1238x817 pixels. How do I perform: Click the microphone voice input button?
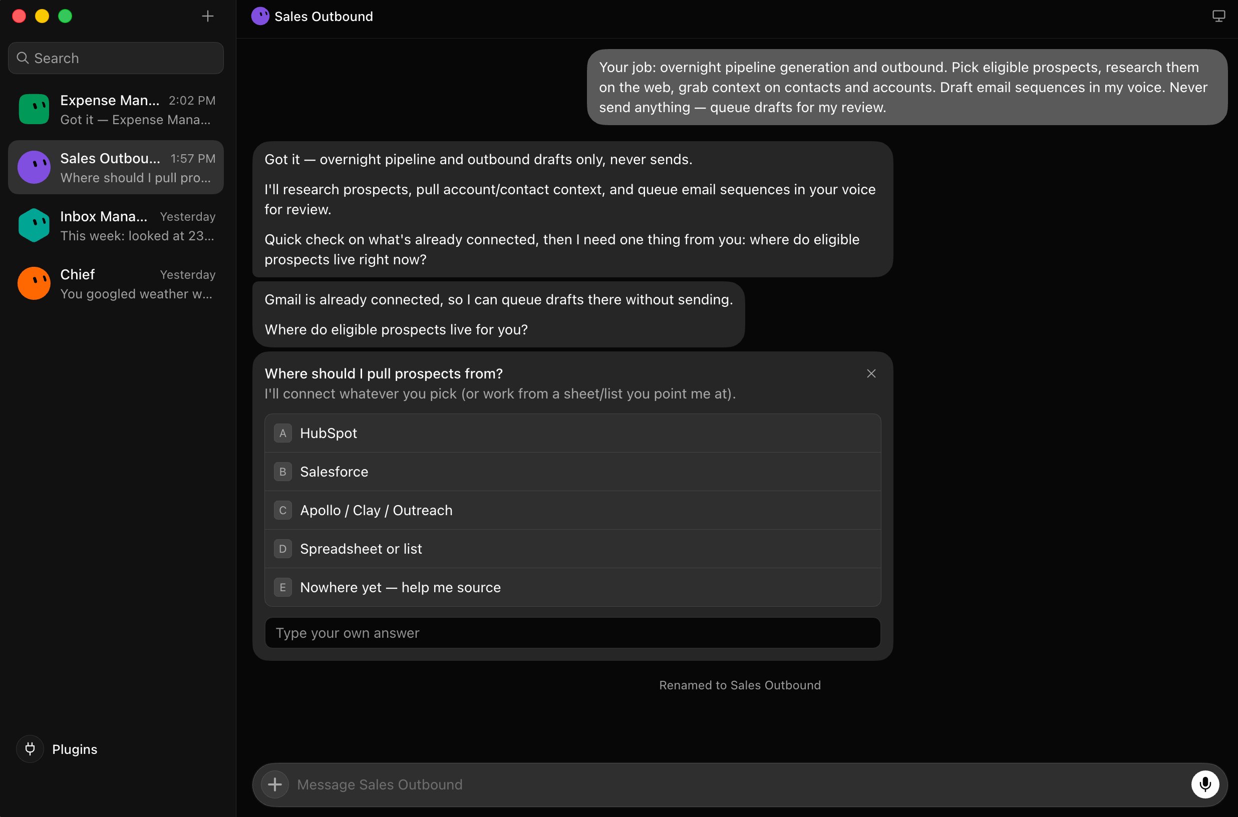point(1204,784)
